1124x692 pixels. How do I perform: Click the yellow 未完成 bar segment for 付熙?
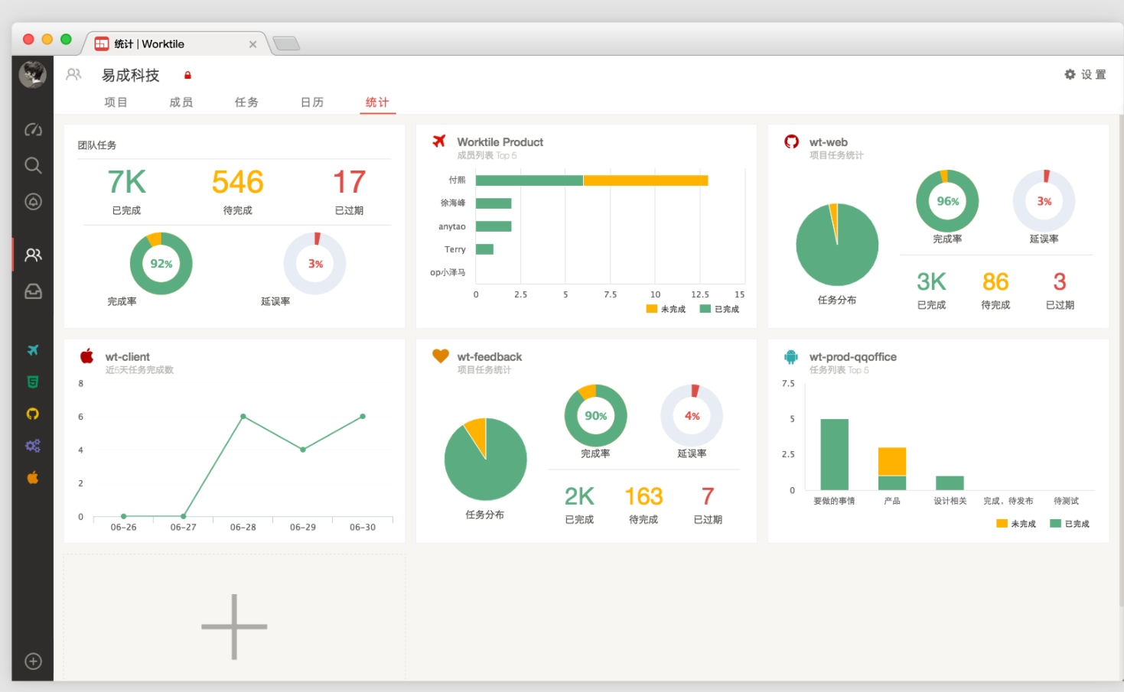click(x=646, y=180)
